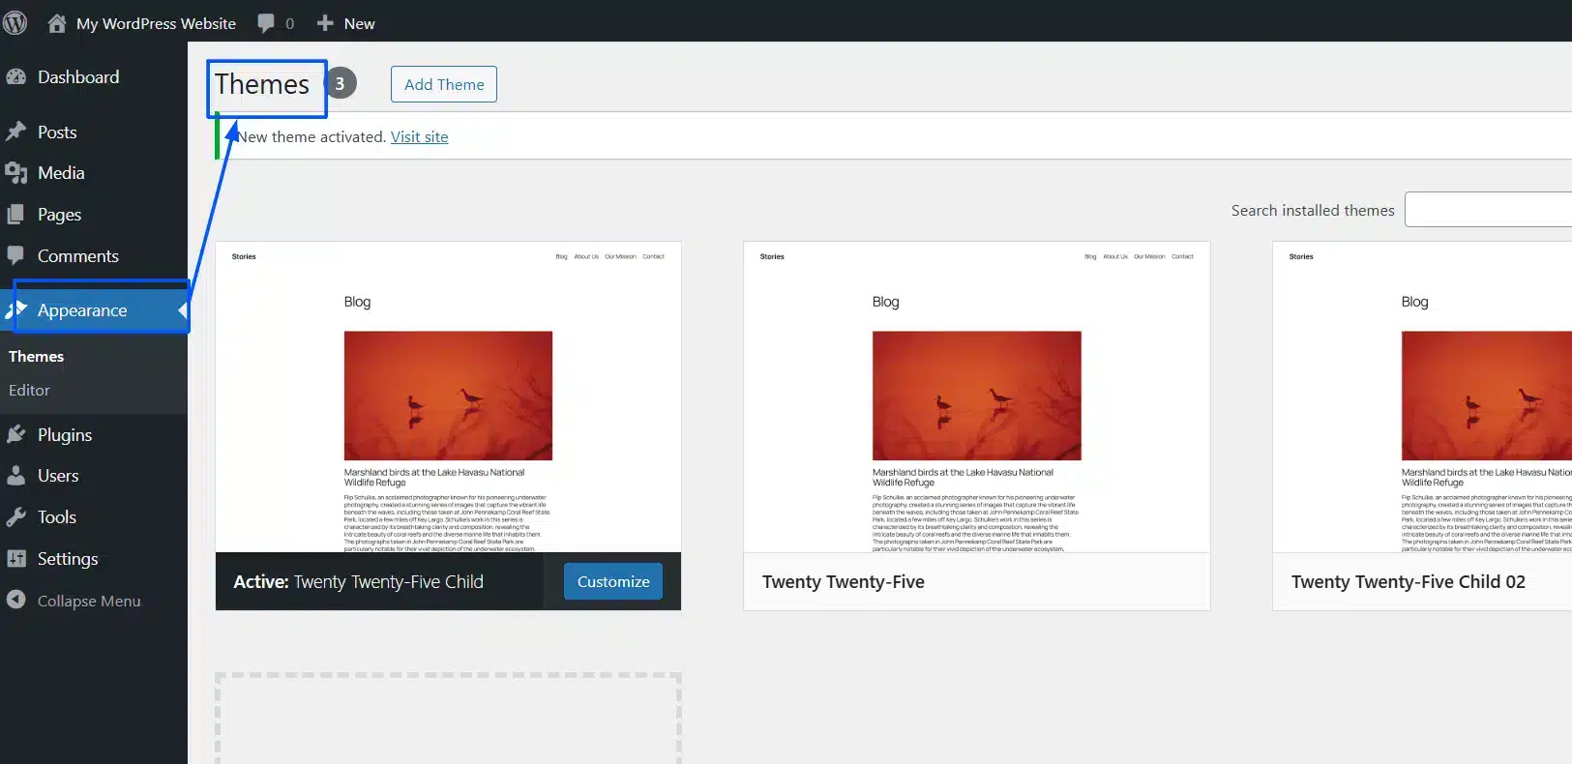Image resolution: width=1572 pixels, height=764 pixels.
Task: Click the Pages document icon
Action: coord(15,215)
